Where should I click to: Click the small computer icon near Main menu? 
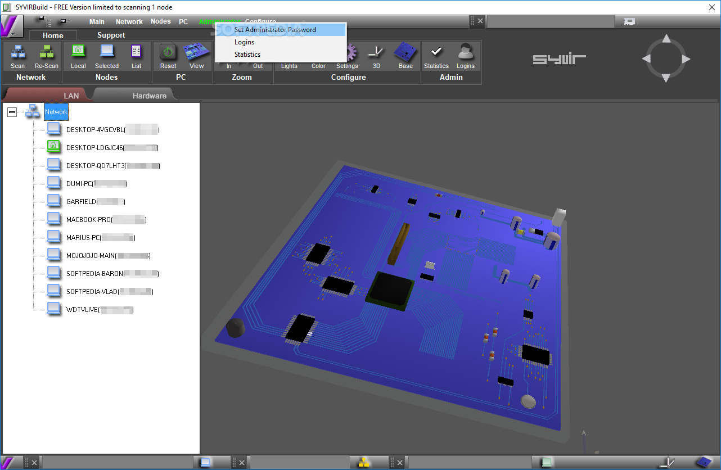[64, 21]
